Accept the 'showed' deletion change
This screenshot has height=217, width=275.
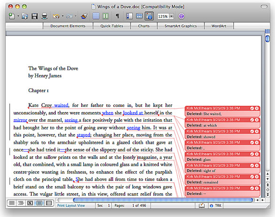(x=252, y=131)
